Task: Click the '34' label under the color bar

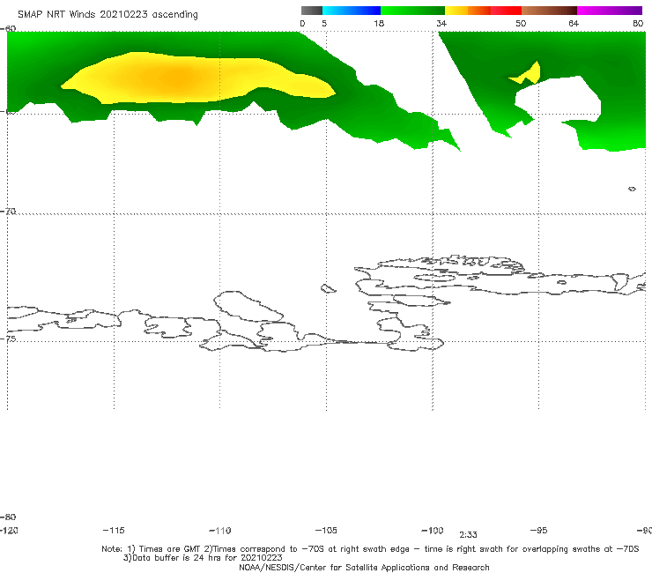Action: coord(441,23)
